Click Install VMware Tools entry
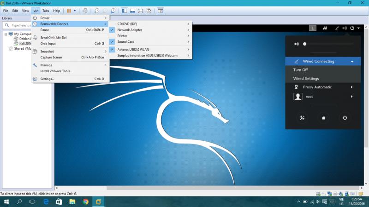 coord(71,71)
